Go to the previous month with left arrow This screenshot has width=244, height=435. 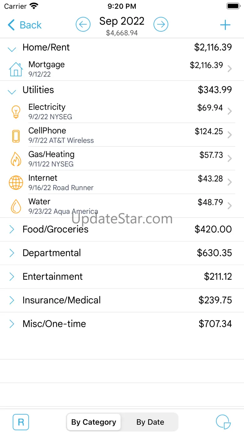83,24
